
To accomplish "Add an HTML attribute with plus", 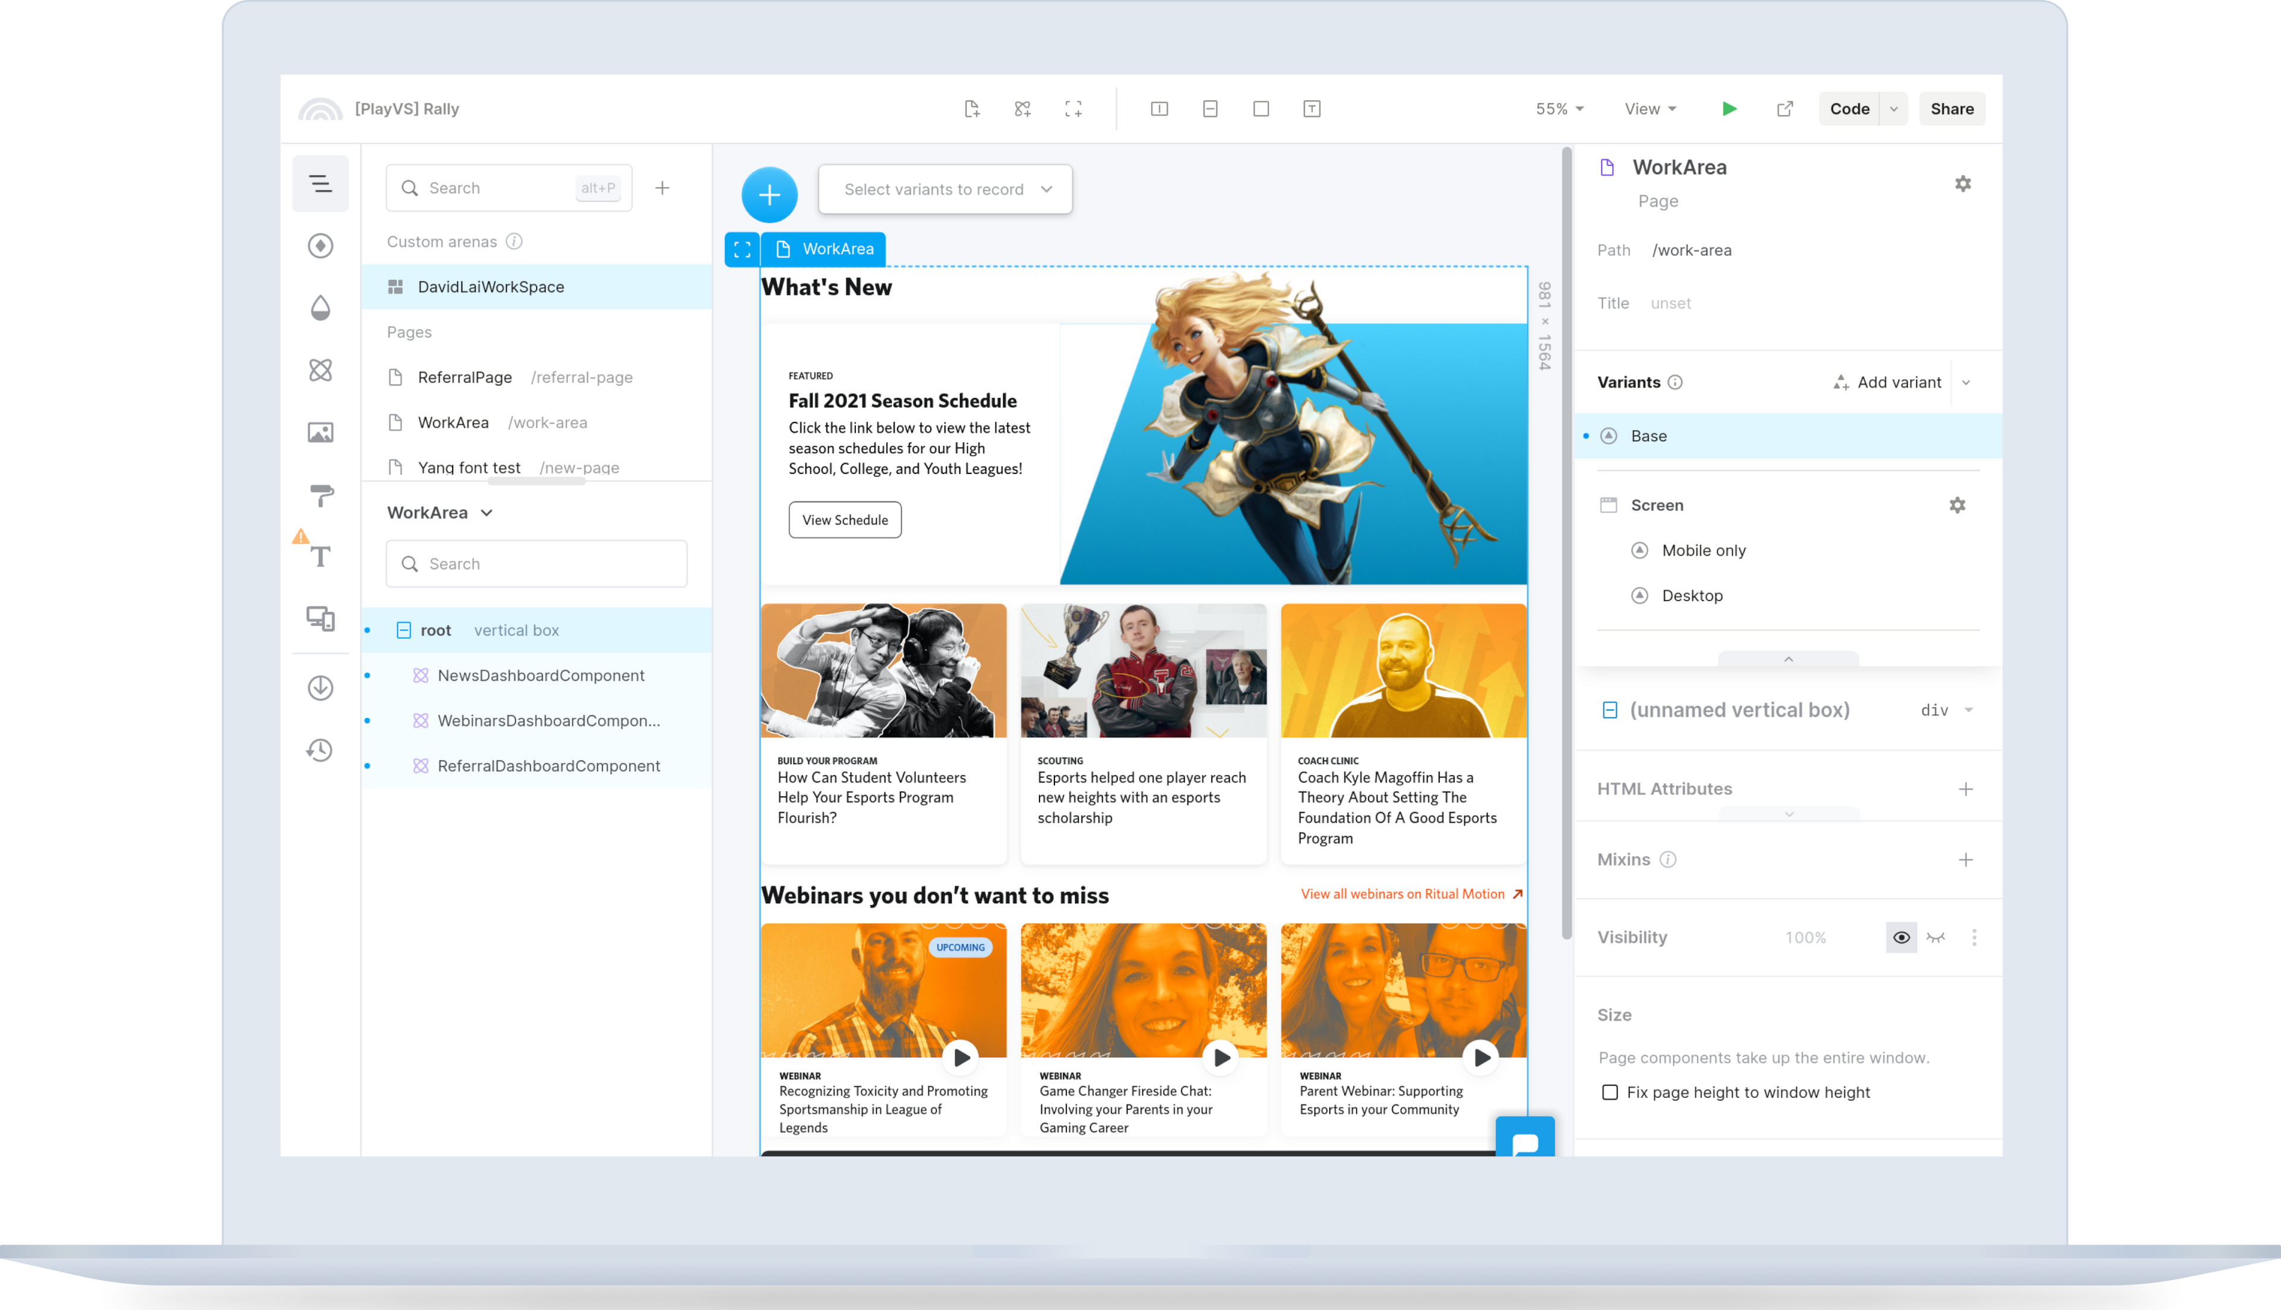I will (1966, 789).
